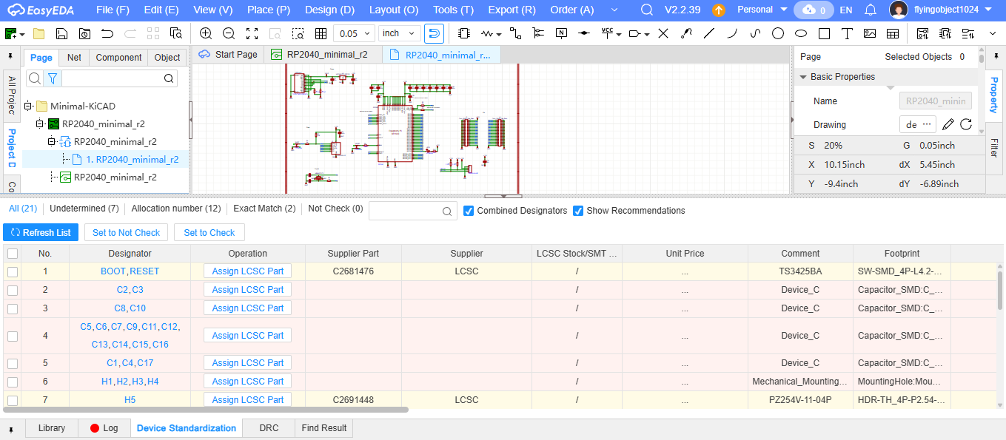Click Assign LCSC Part for C2,C3
Image resolution: width=1006 pixels, height=440 pixels.
[247, 290]
